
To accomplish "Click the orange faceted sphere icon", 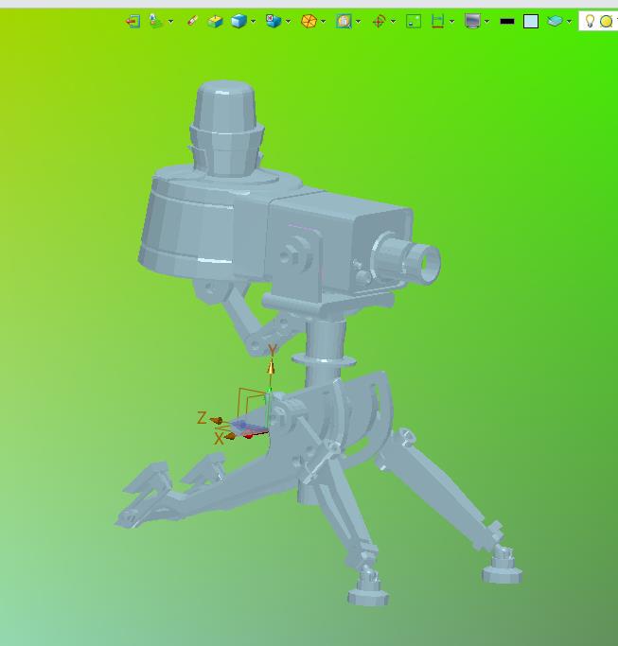I will click(309, 21).
